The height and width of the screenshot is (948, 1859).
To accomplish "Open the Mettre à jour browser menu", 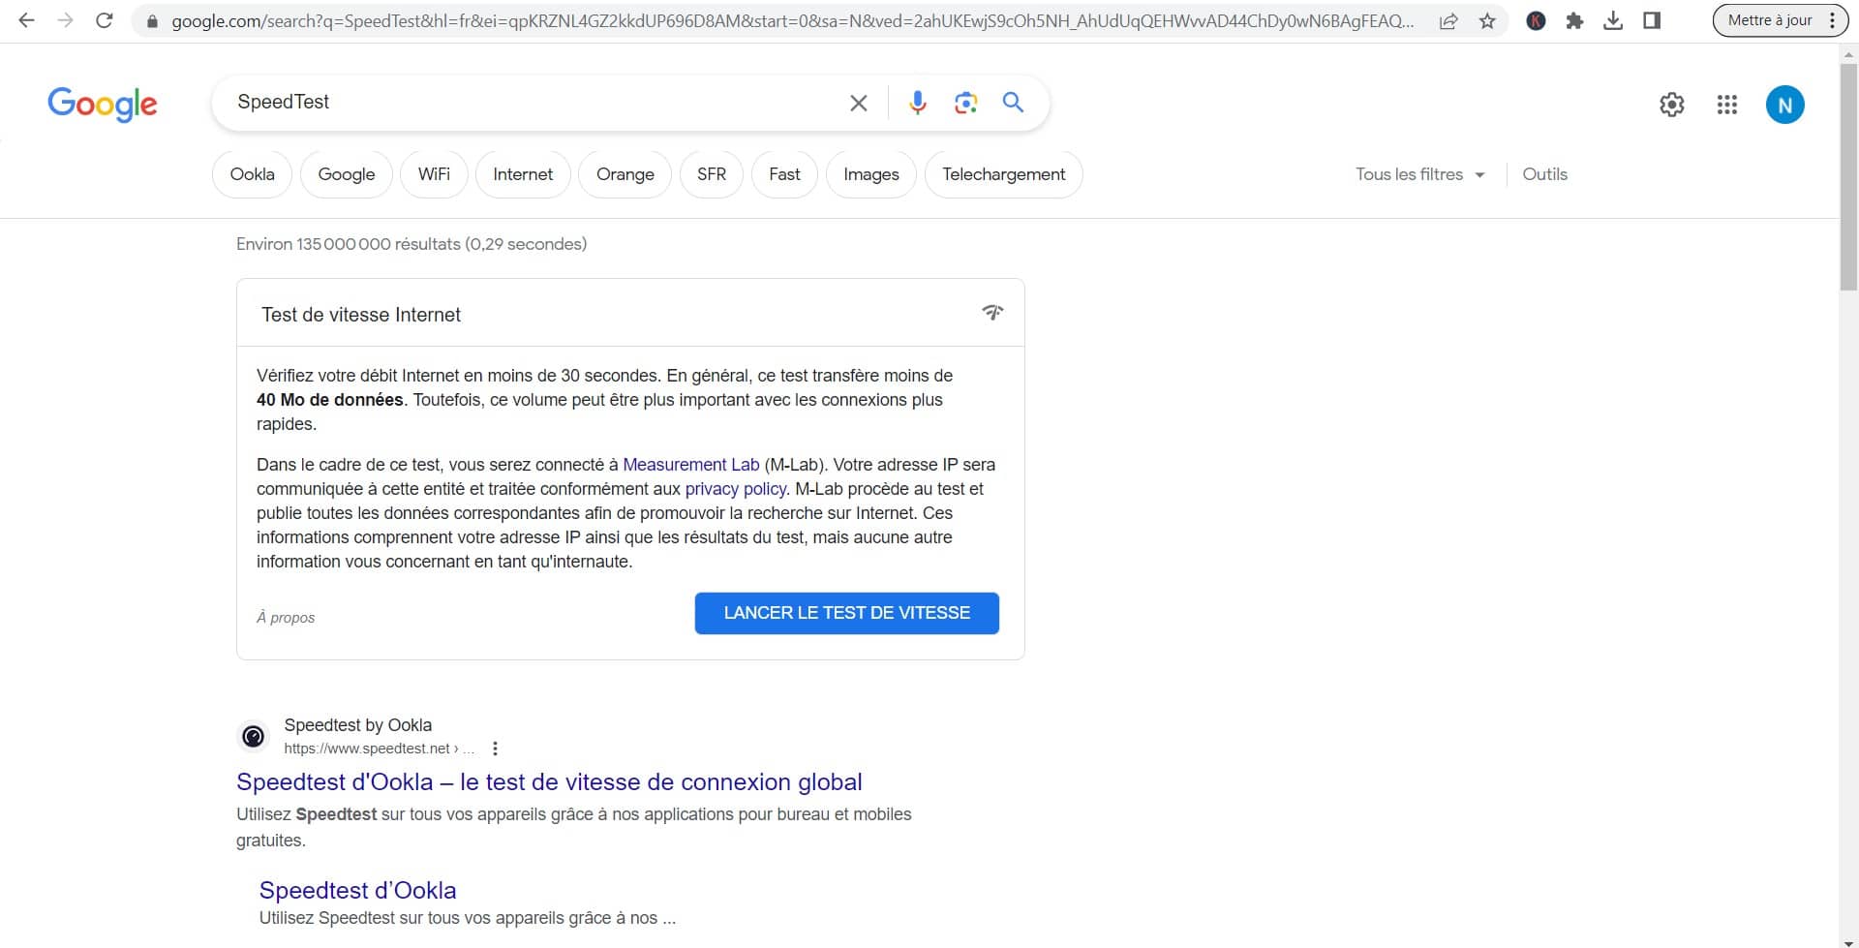I will pyautogui.click(x=1780, y=20).
